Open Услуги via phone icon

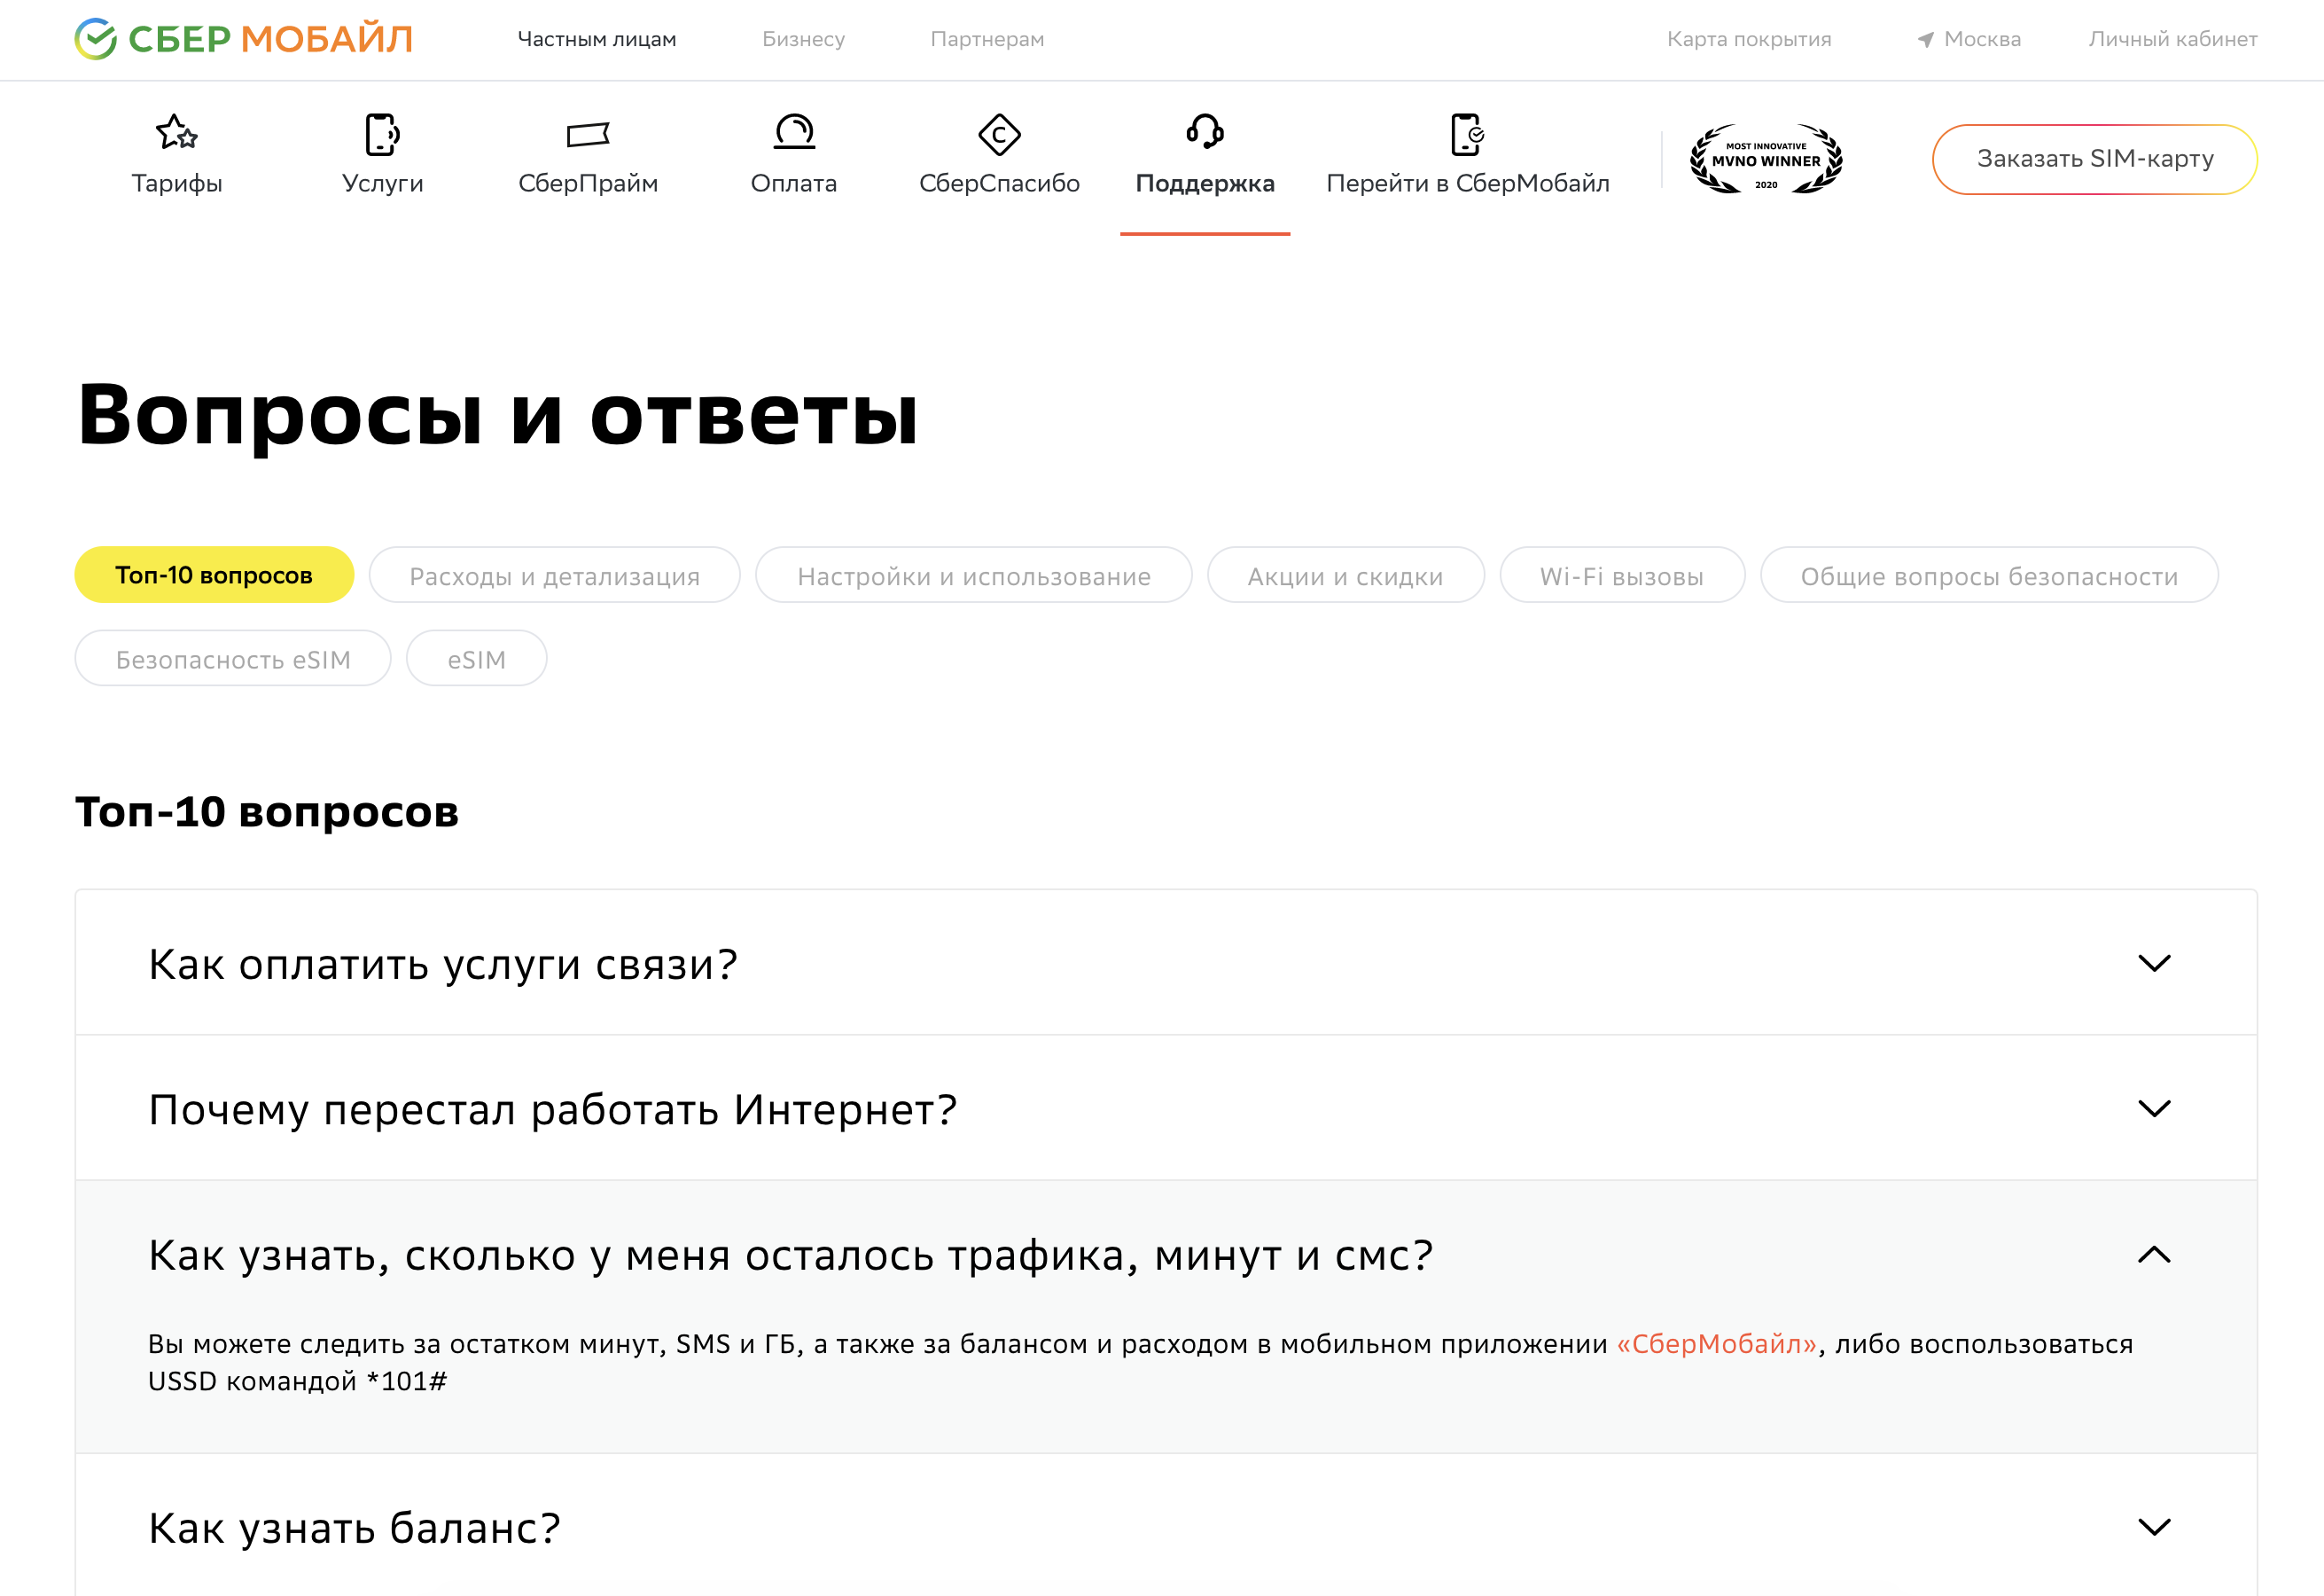[x=382, y=133]
